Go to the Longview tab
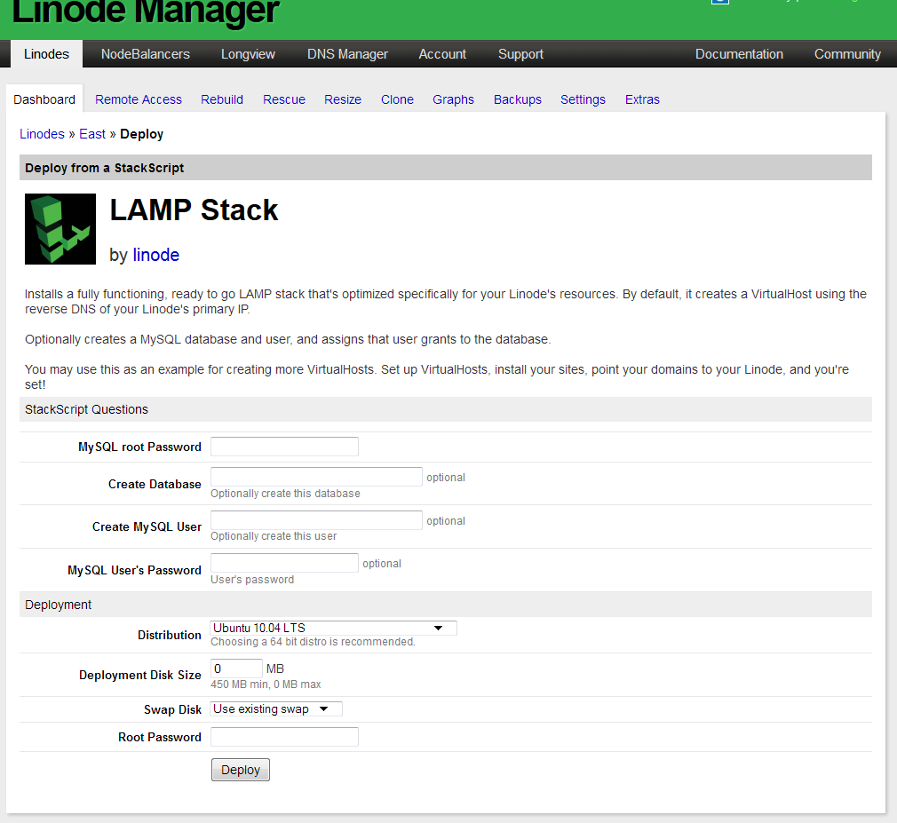 point(248,54)
